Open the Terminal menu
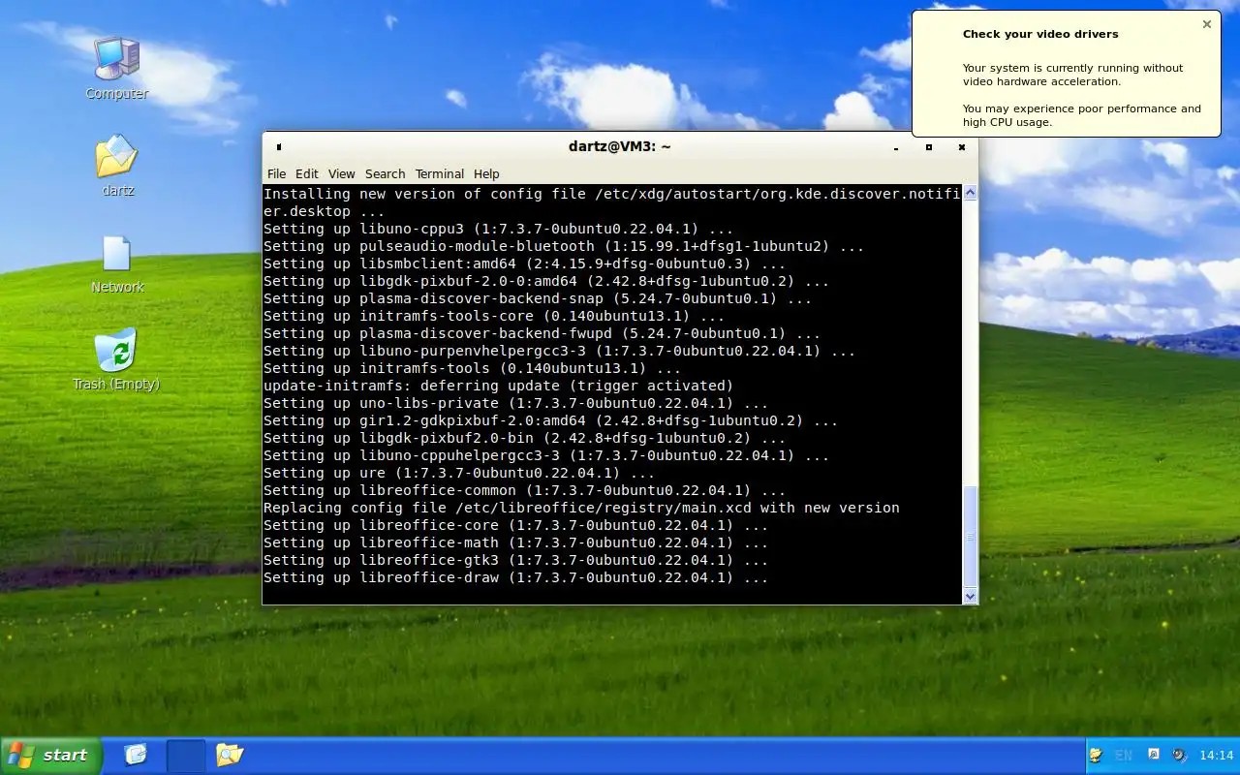This screenshot has width=1240, height=775. (440, 173)
